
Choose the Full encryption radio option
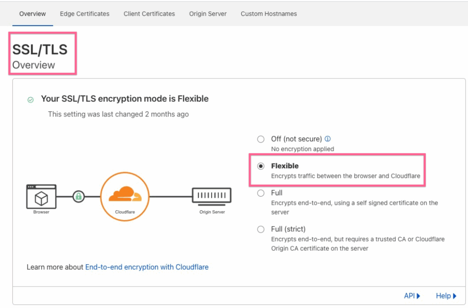[261, 193]
